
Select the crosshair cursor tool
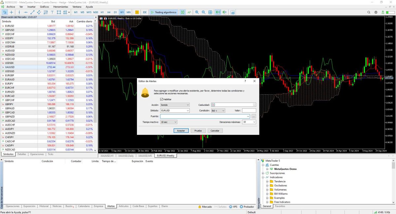click(x=11, y=12)
